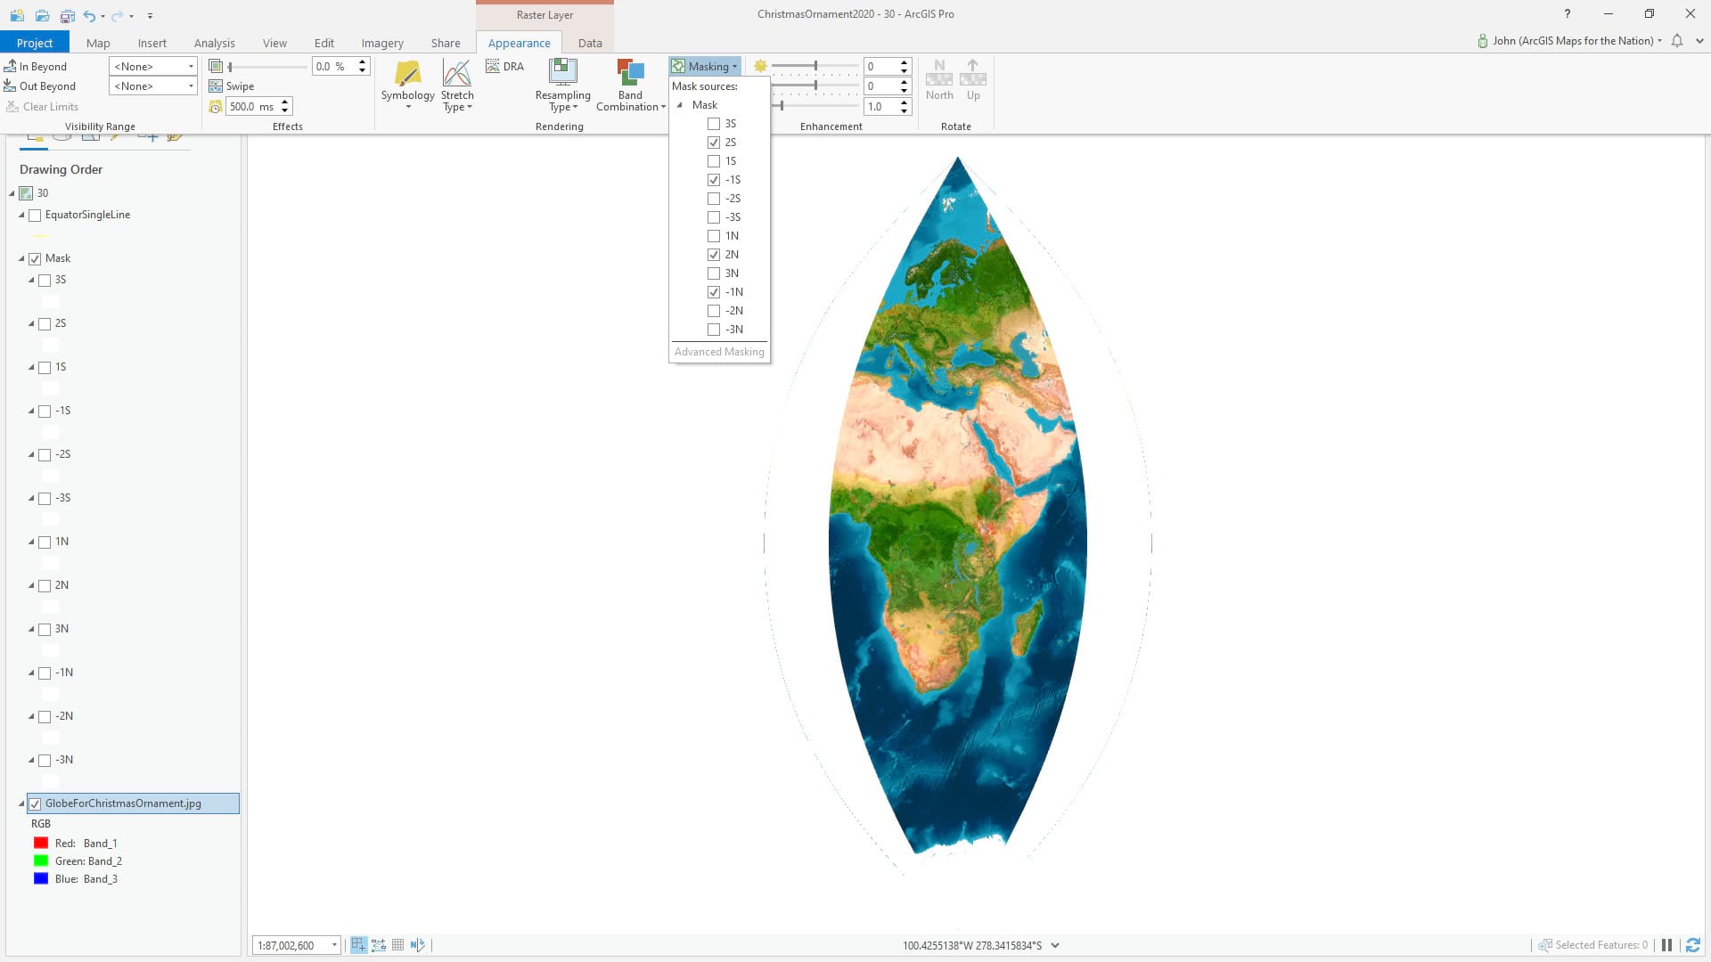Open the notifications bell
Viewport: 1711px width, 962px height.
[x=1677, y=41]
